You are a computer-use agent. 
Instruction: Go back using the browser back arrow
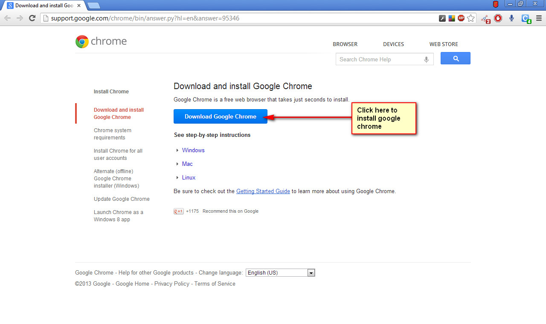pos(7,18)
